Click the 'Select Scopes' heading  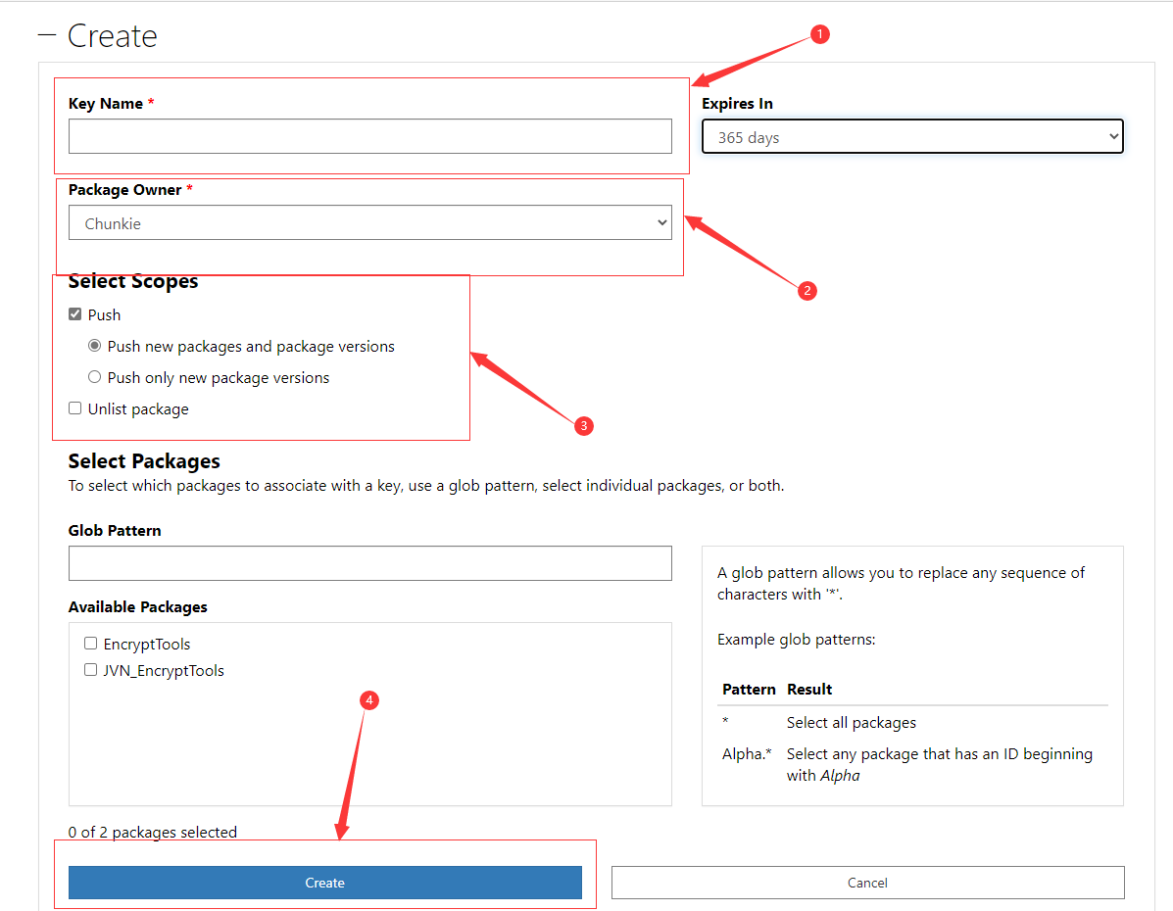pyautogui.click(x=133, y=282)
